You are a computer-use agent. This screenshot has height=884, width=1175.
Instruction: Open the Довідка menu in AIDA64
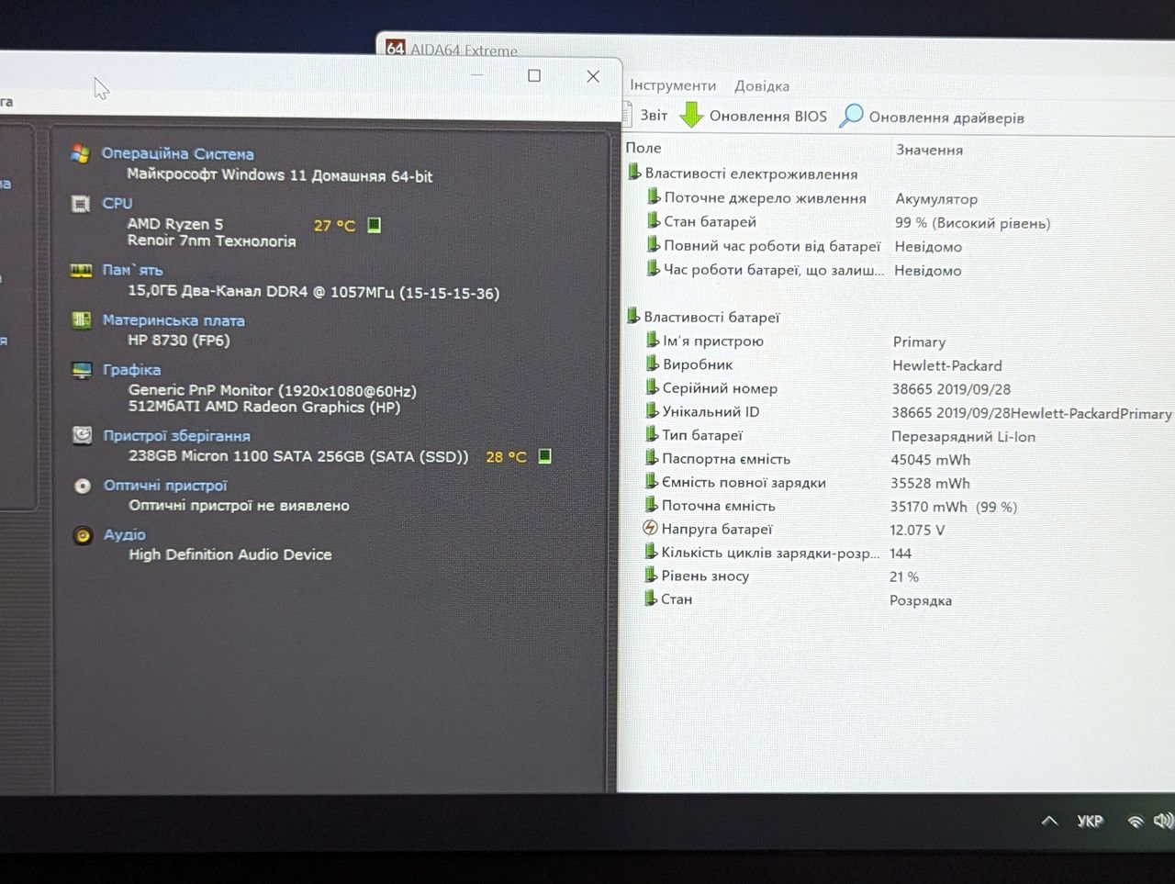762,86
